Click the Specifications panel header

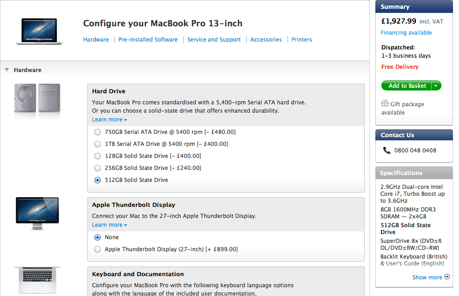coord(414,173)
